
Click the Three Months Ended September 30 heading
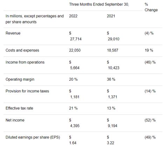point(99,5)
